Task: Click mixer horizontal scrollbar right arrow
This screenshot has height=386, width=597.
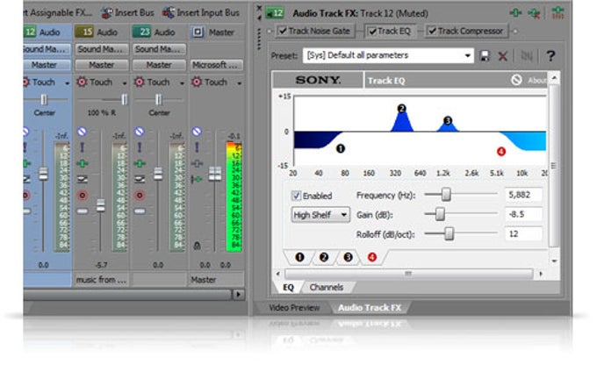Action: tap(239, 295)
